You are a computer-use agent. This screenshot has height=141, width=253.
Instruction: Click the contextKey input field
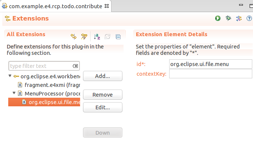[211, 73]
